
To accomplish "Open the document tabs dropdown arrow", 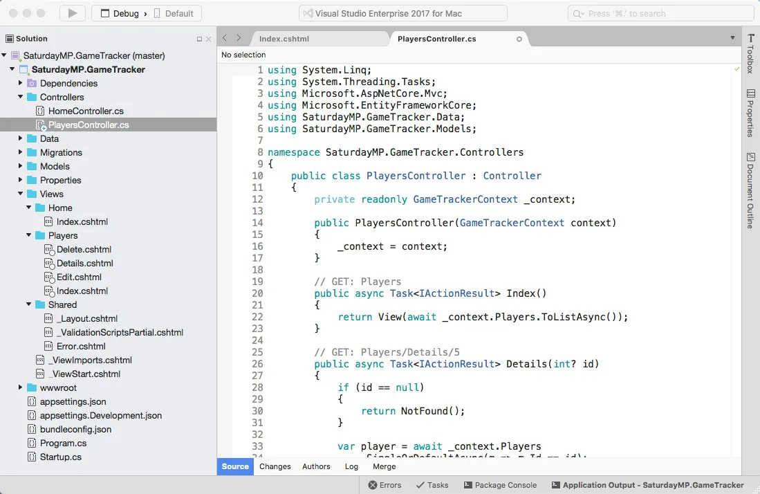I will 732,38.
